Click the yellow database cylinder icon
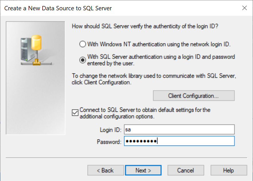 point(36,44)
